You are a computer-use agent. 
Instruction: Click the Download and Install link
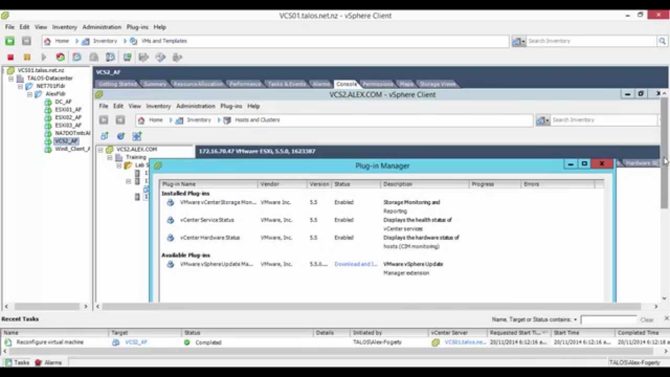[x=356, y=264]
